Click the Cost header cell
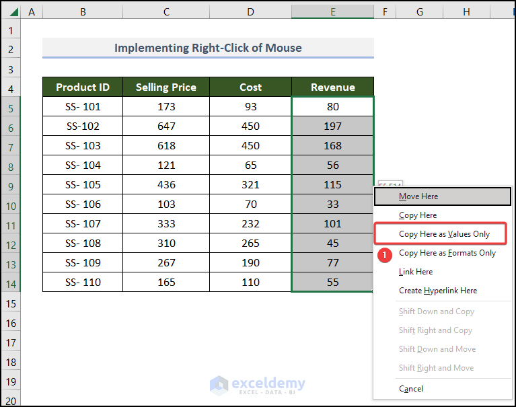This screenshot has width=516, height=407. [x=250, y=87]
